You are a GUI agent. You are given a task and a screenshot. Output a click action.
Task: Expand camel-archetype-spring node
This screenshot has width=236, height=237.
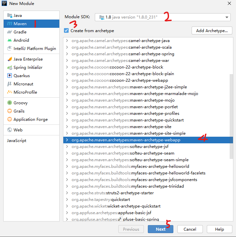coord(67,54)
